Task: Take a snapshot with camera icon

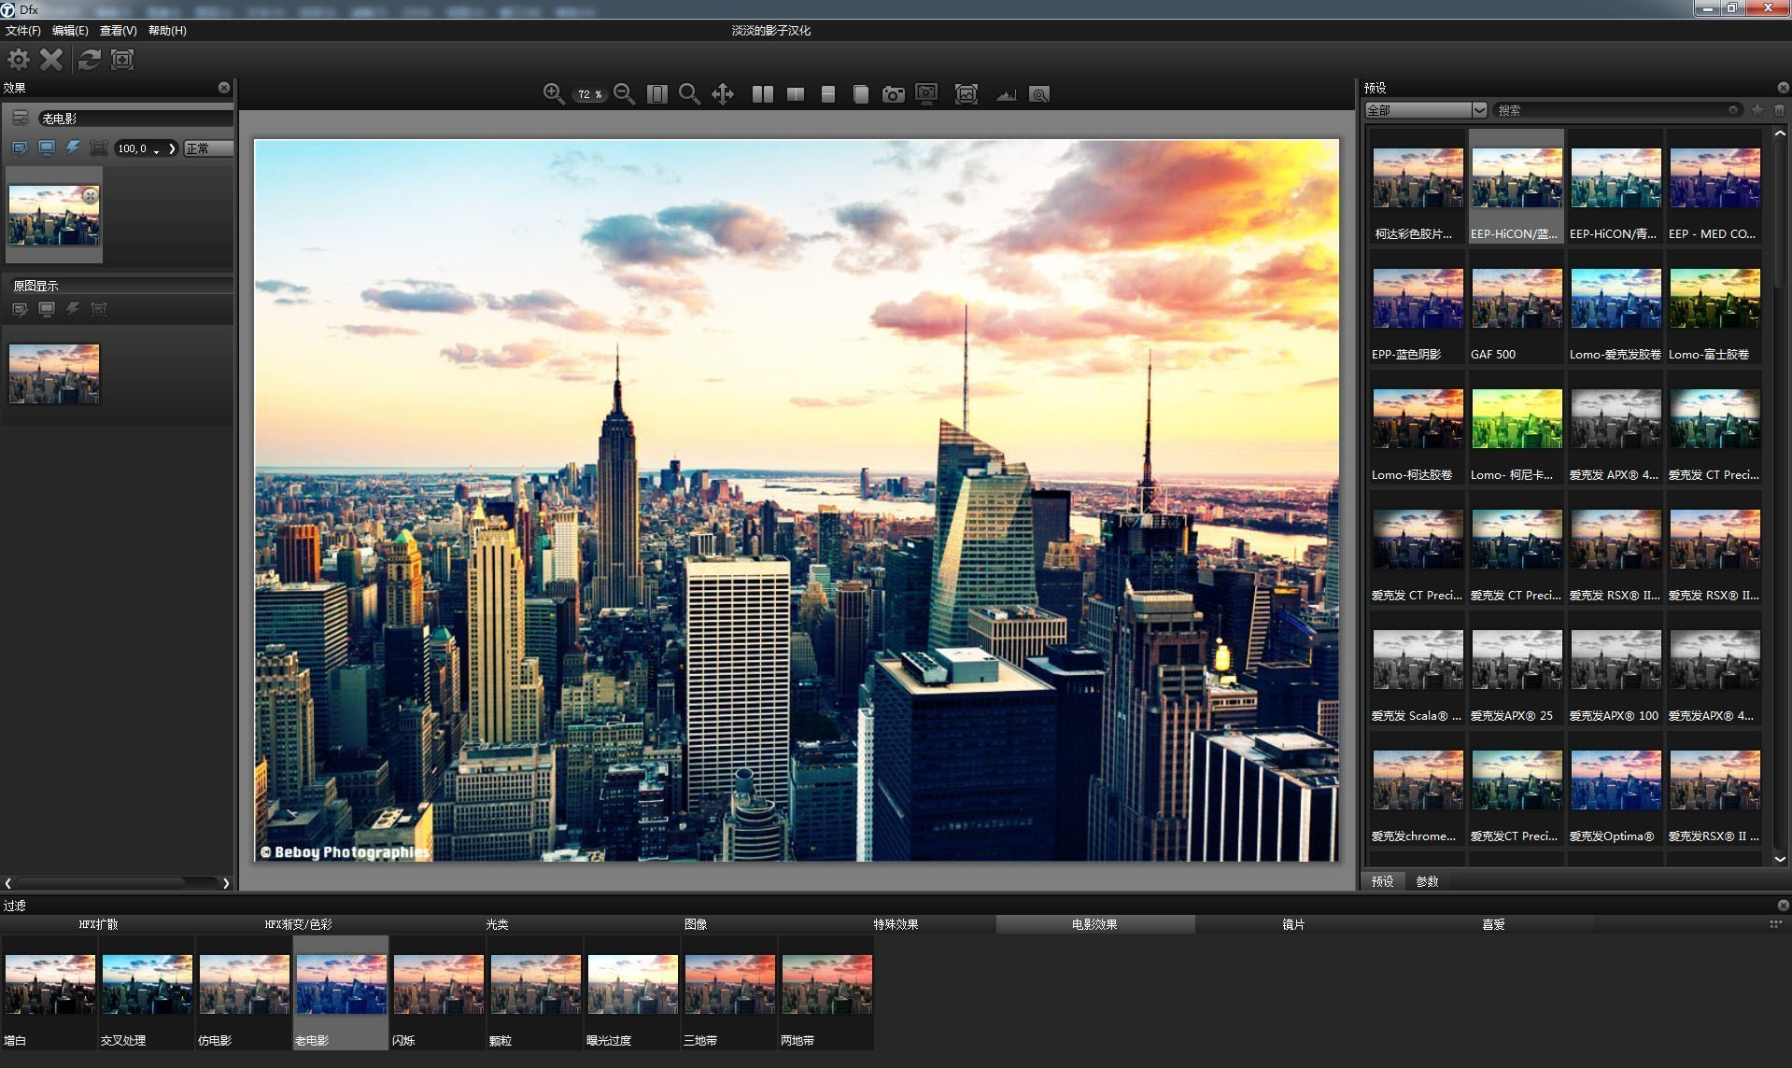Action: pos(893,94)
